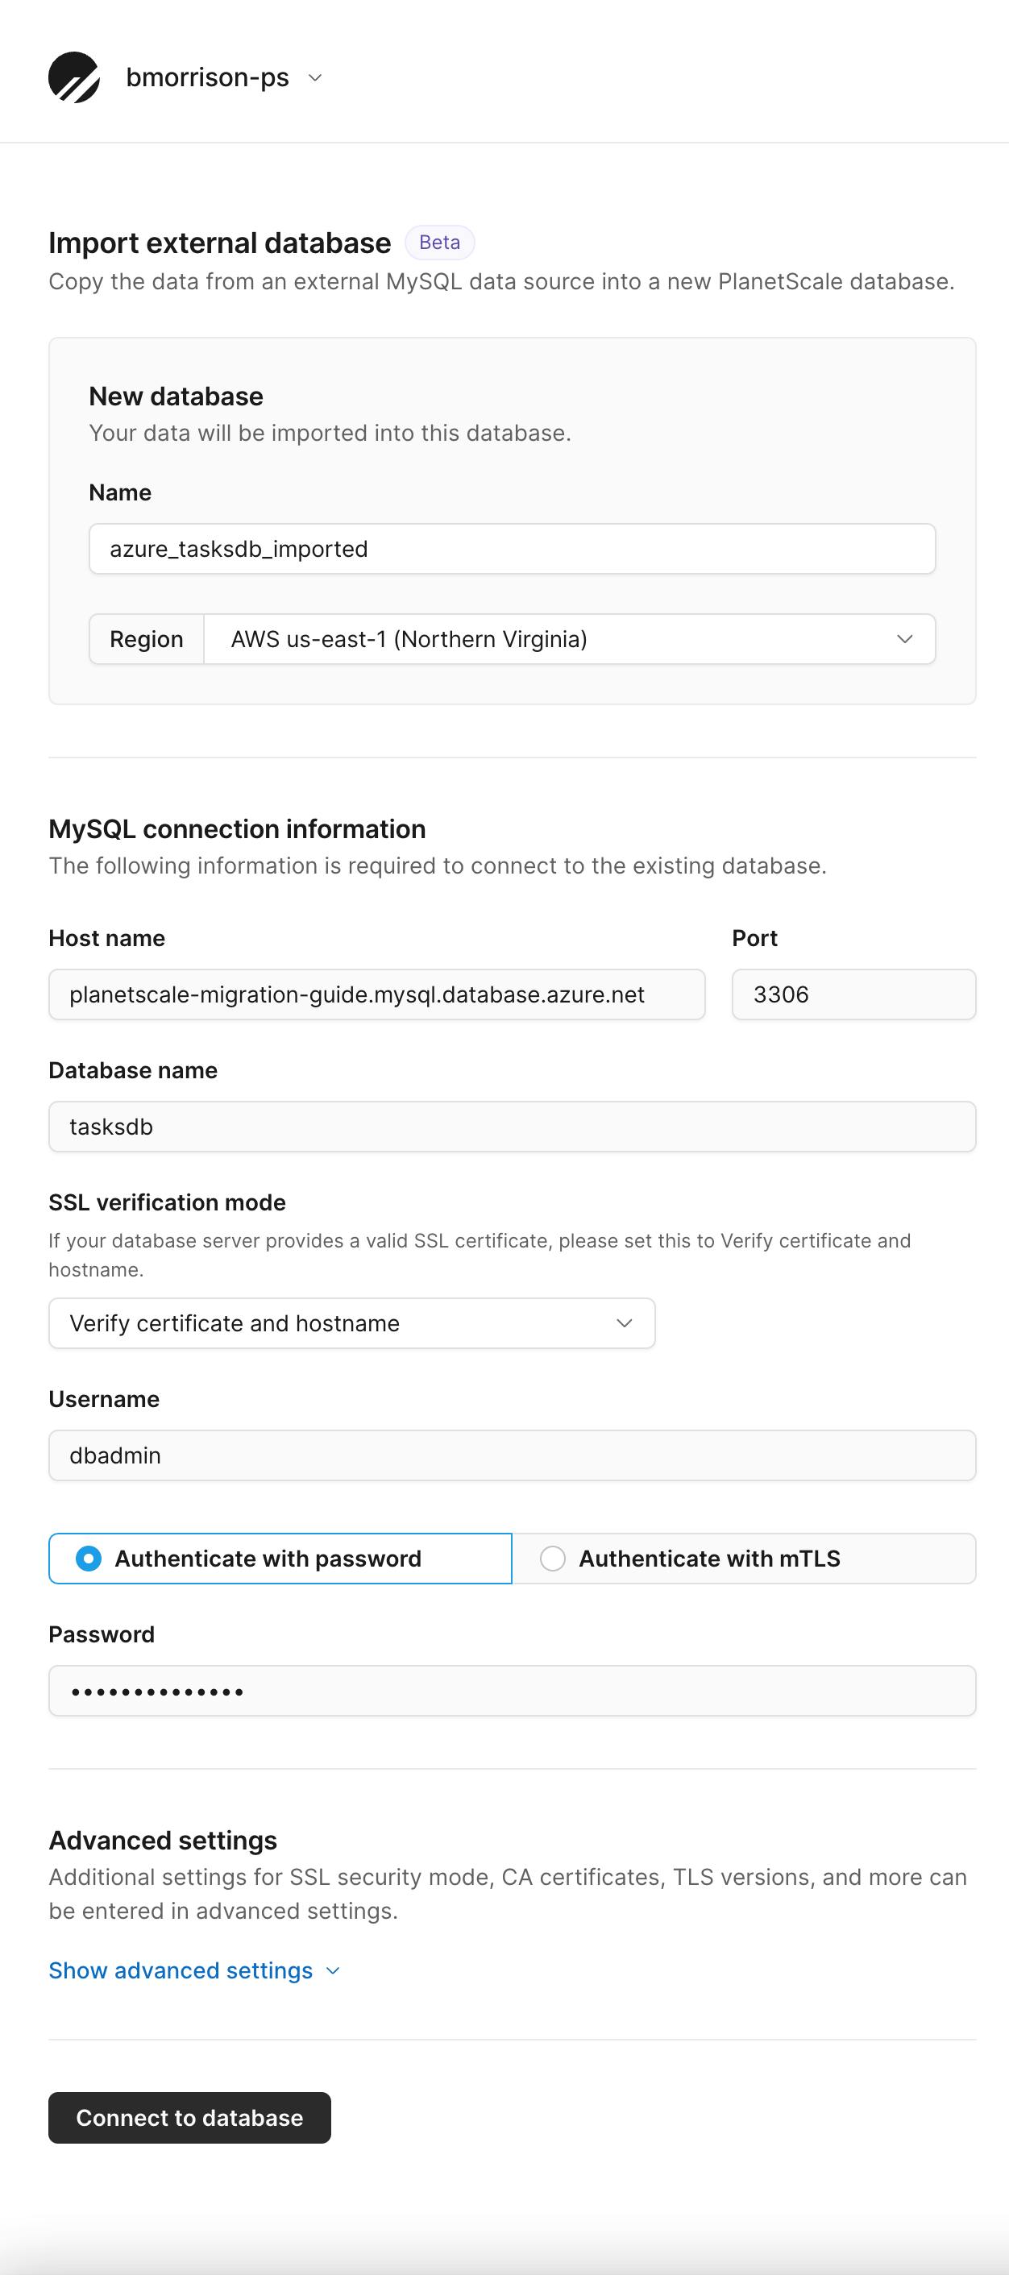Click the Username field with dbadmin
This screenshot has width=1009, height=2275.
click(512, 1455)
